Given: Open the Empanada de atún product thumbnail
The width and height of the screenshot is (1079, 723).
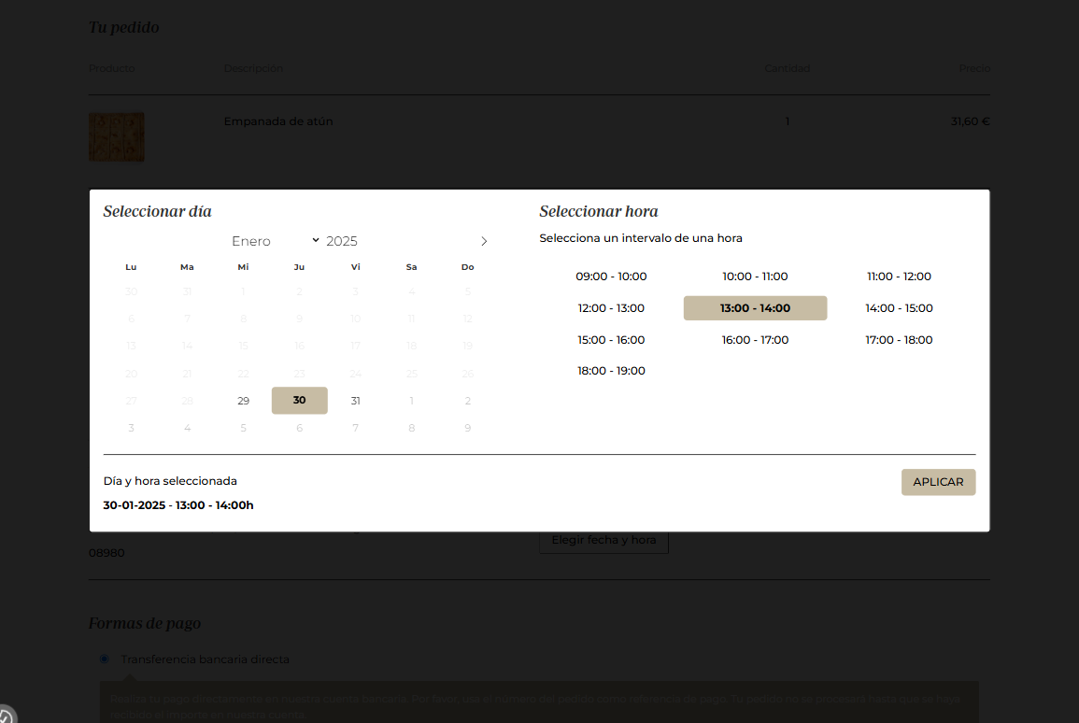Looking at the screenshot, I should 116,137.
